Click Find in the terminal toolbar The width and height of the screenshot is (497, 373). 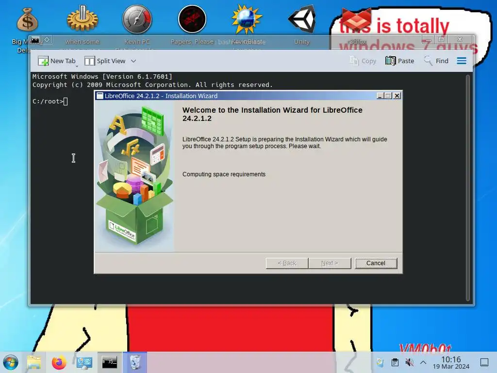point(436,61)
